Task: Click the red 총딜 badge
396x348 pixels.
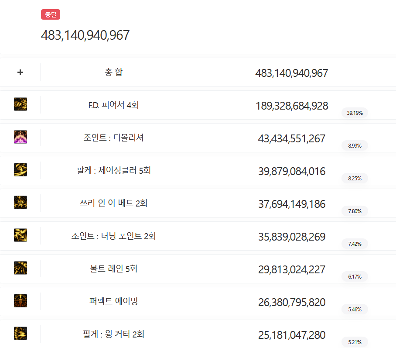Action: click(51, 15)
